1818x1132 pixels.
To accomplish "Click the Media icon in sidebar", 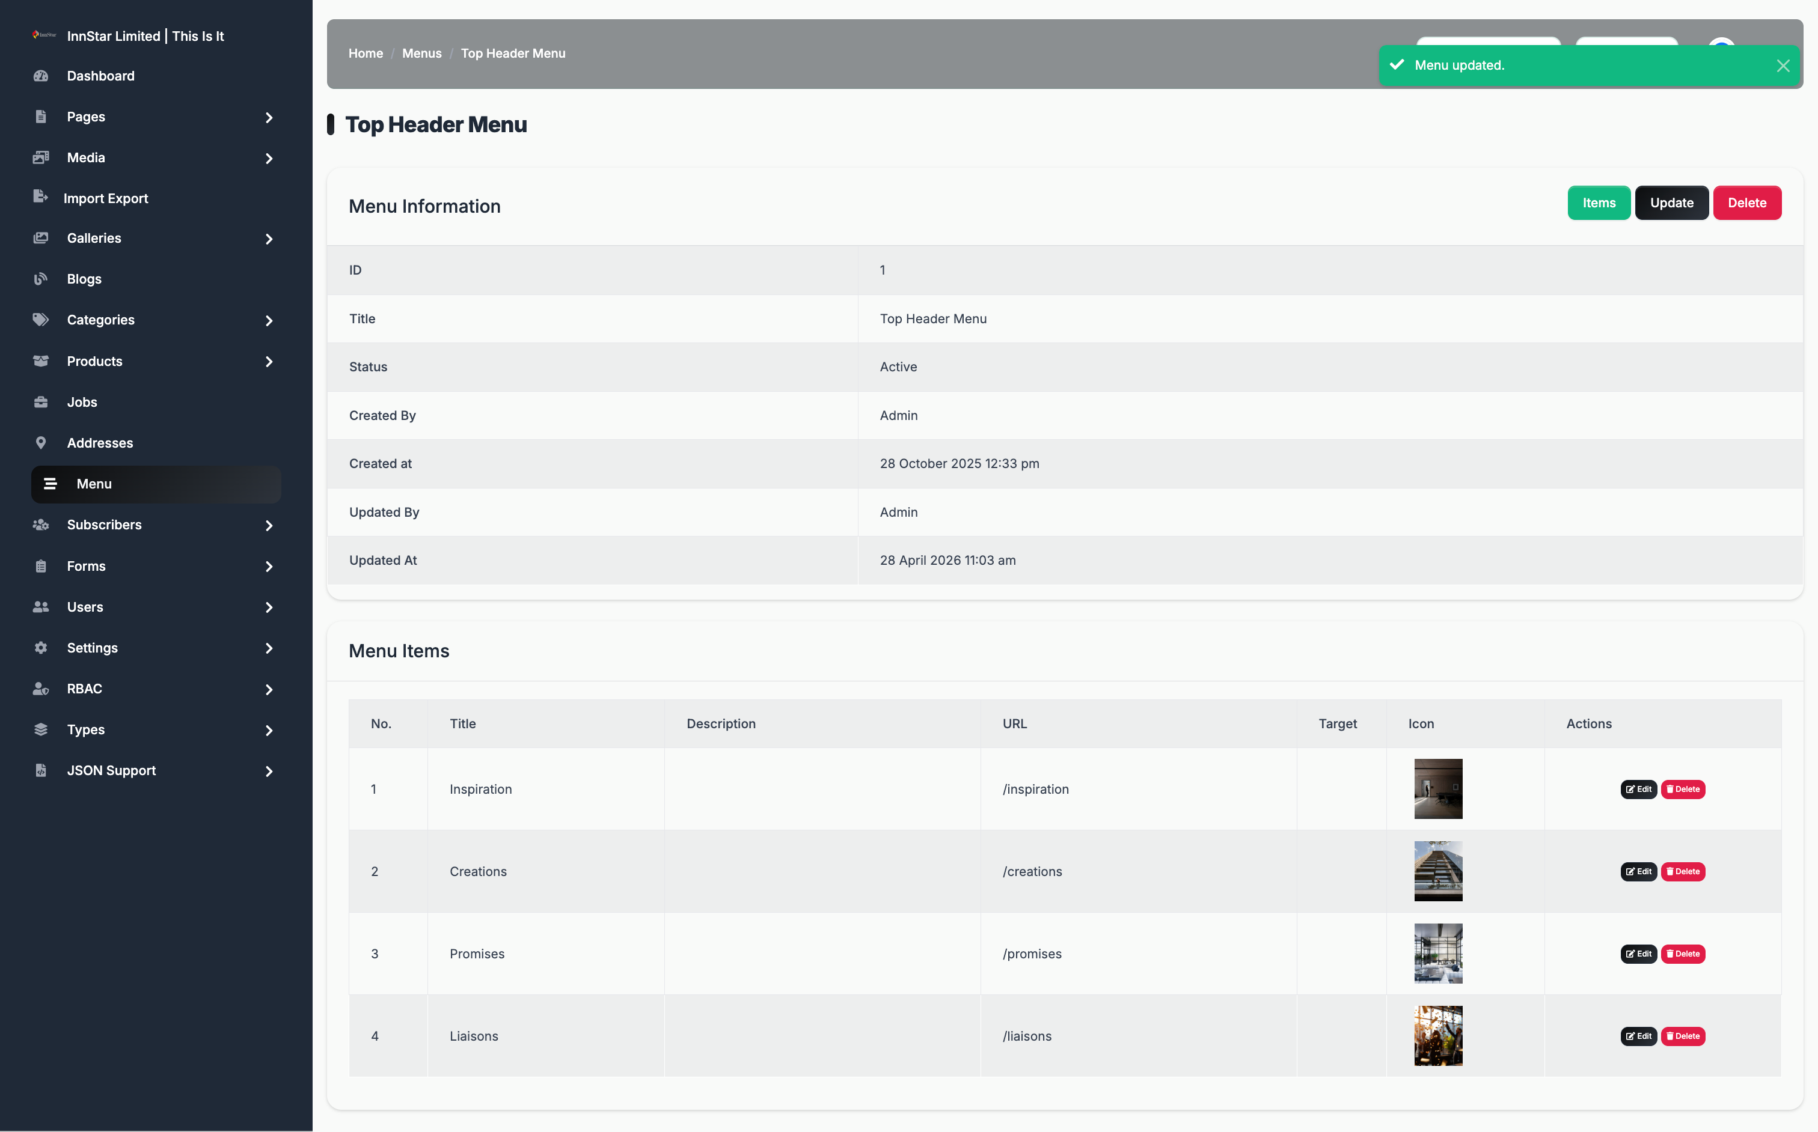I will (x=40, y=157).
